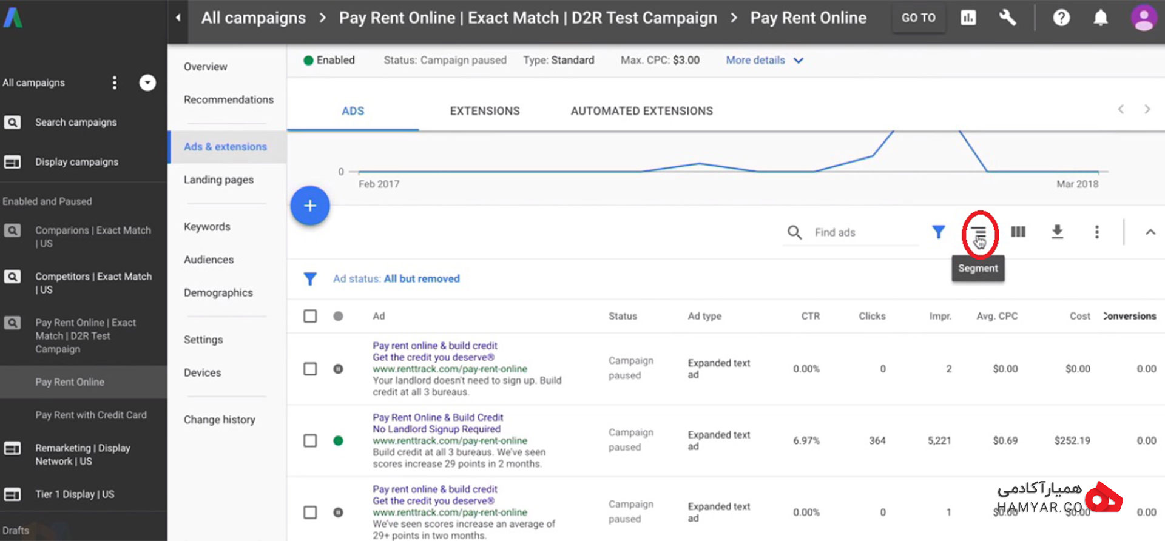1165x541 pixels.
Task: Open the All campaigns round dropdown arrow
Action: pyautogui.click(x=147, y=82)
